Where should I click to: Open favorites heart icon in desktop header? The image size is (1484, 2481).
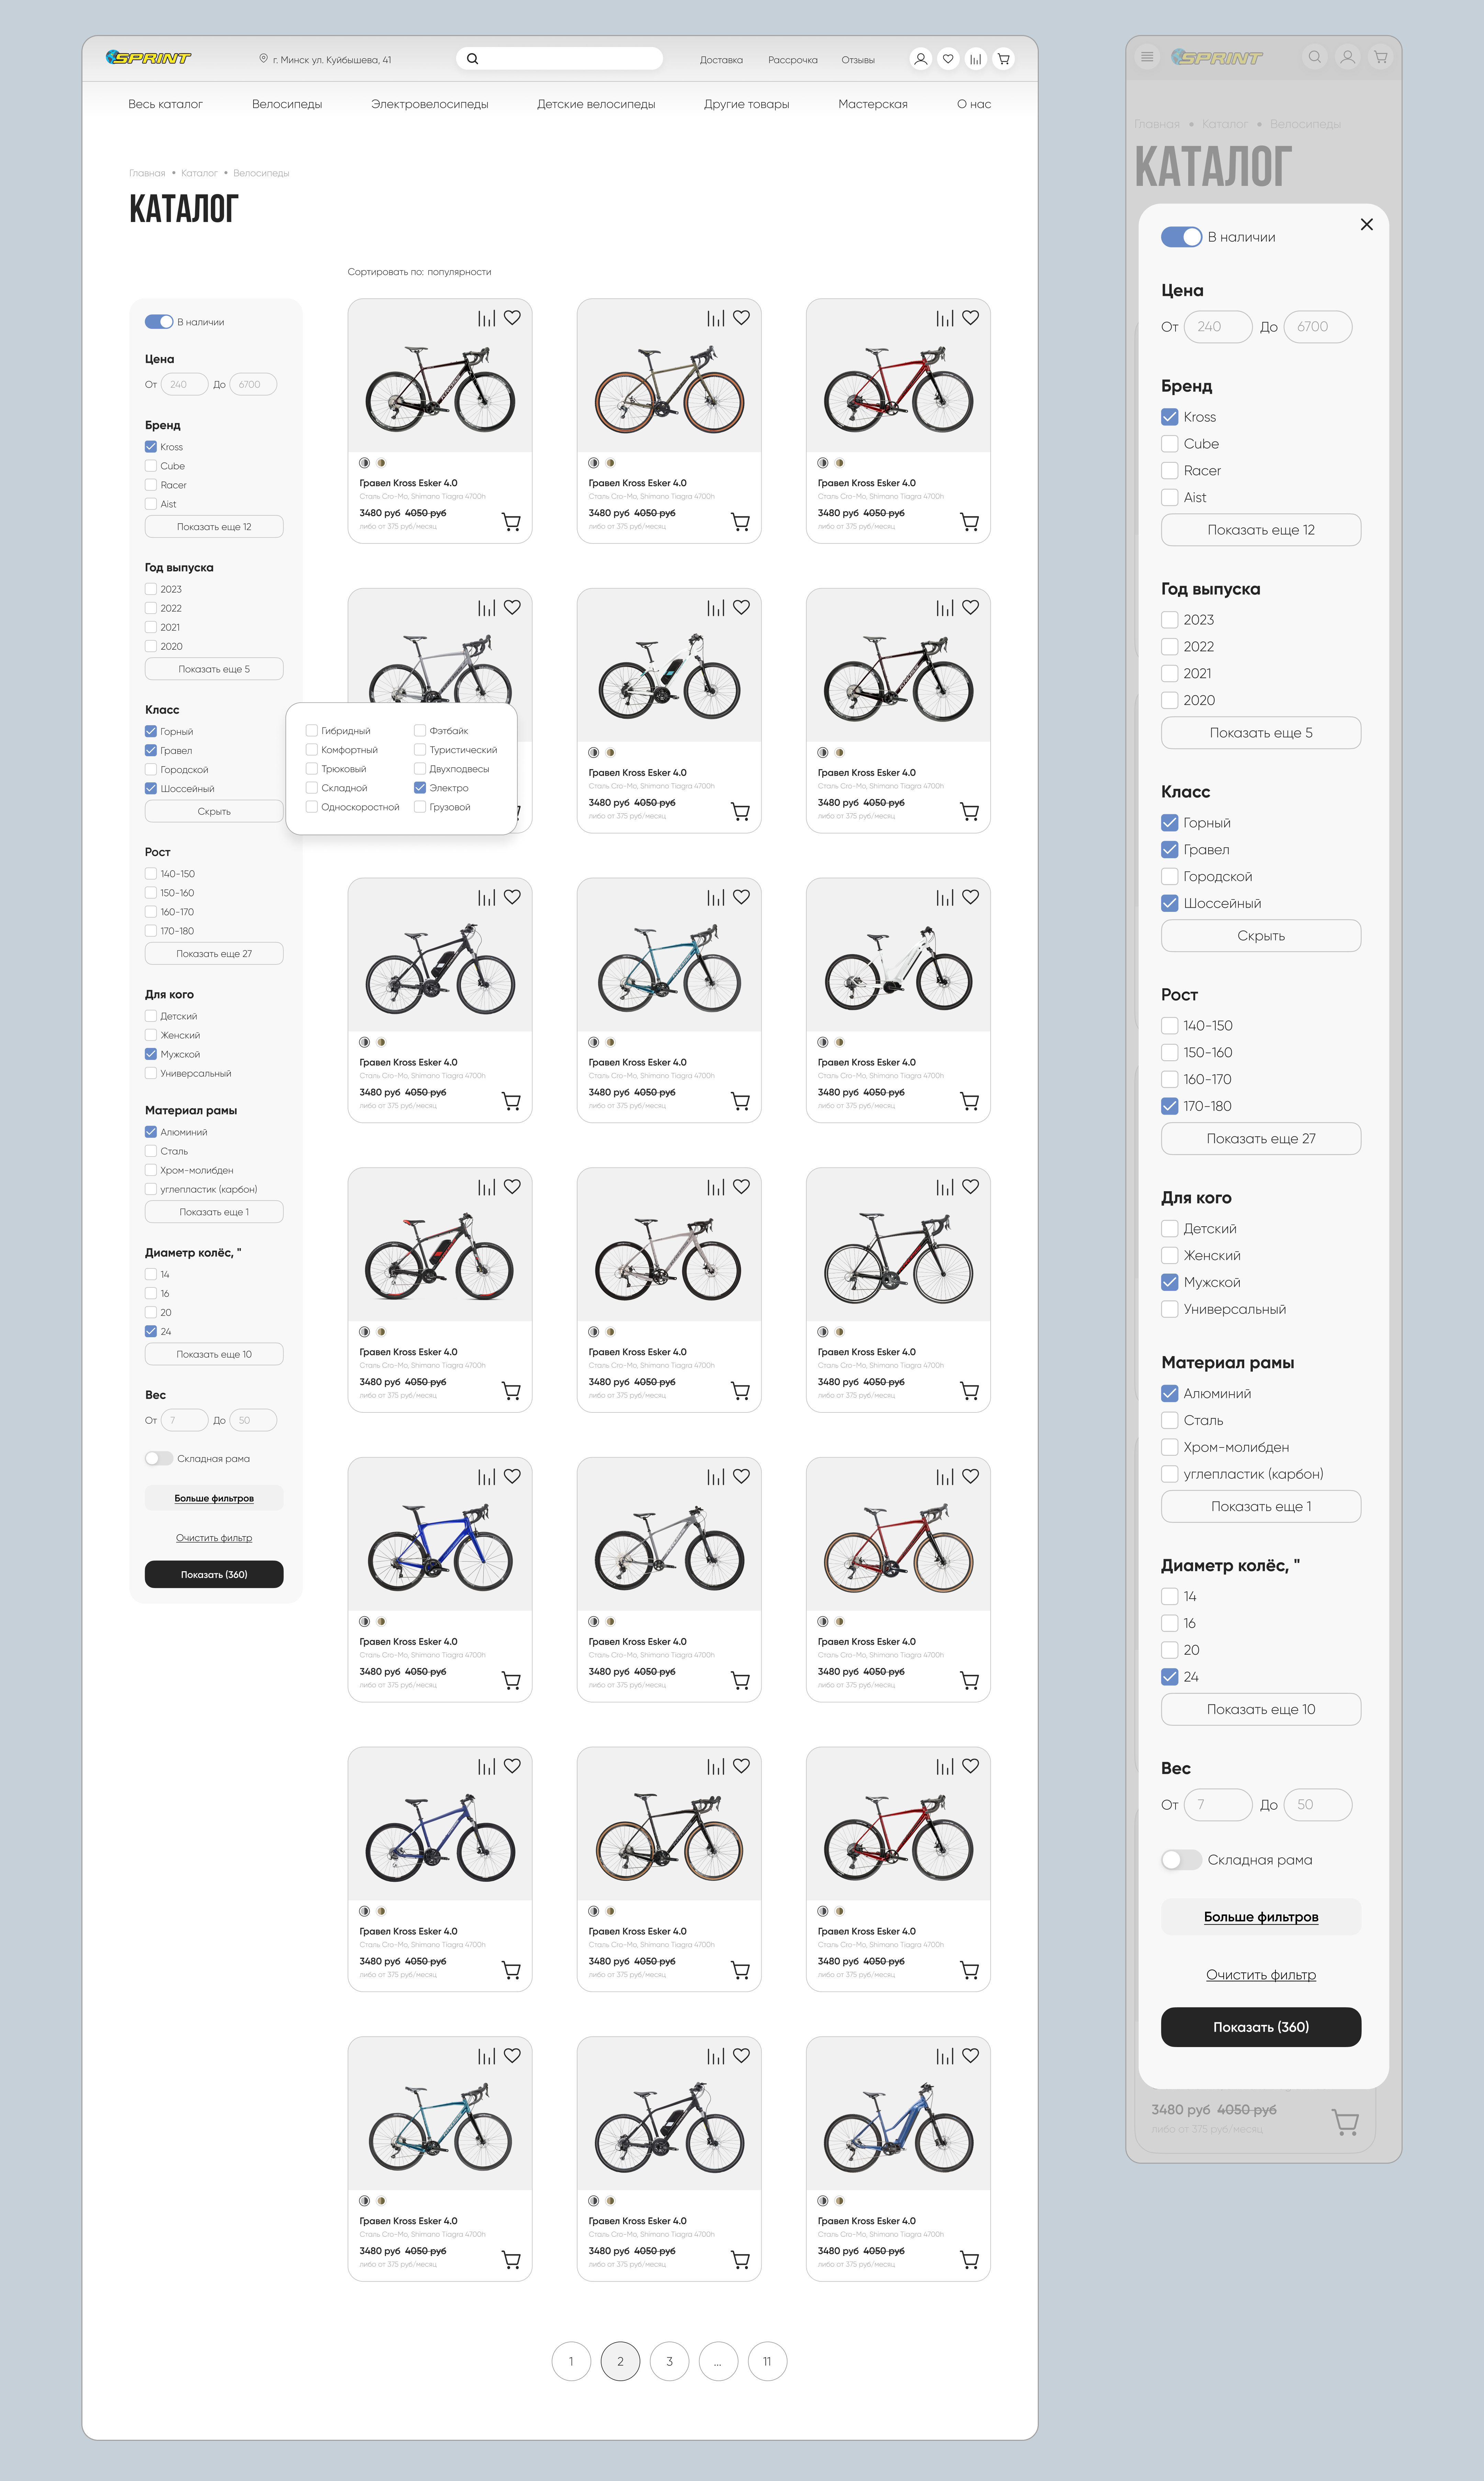pos(948,59)
